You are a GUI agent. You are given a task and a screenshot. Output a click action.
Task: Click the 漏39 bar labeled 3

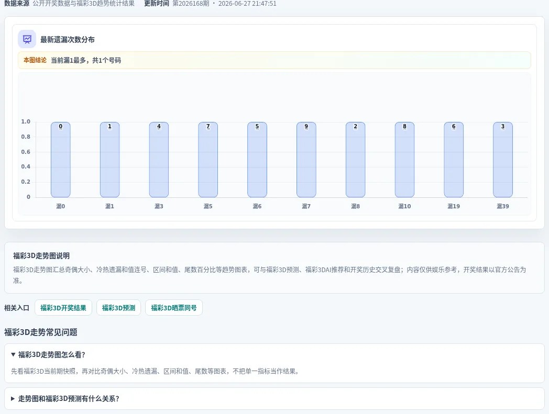[503, 160]
